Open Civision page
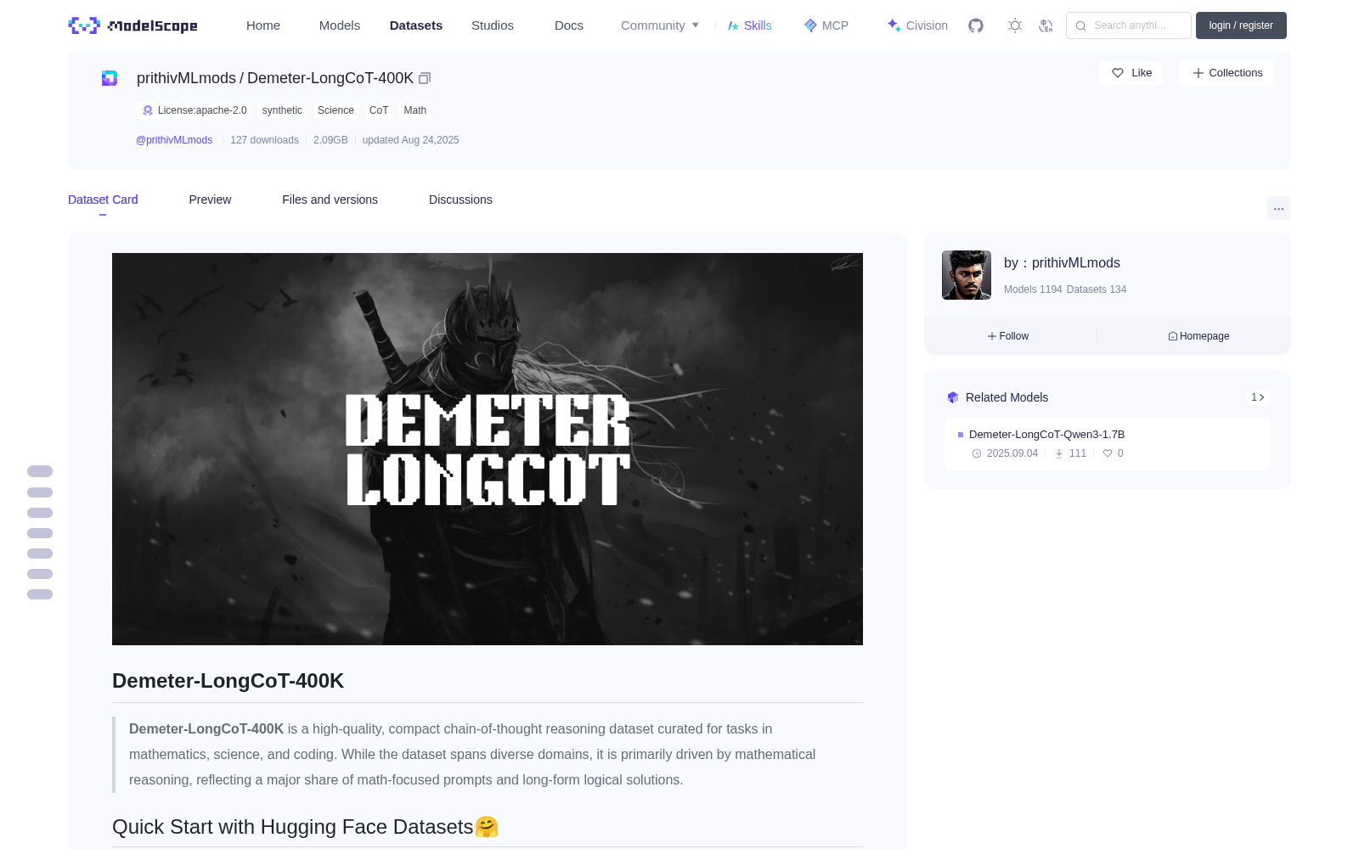 pos(917,25)
